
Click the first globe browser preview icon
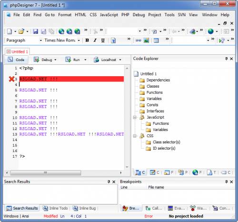coord(61,31)
